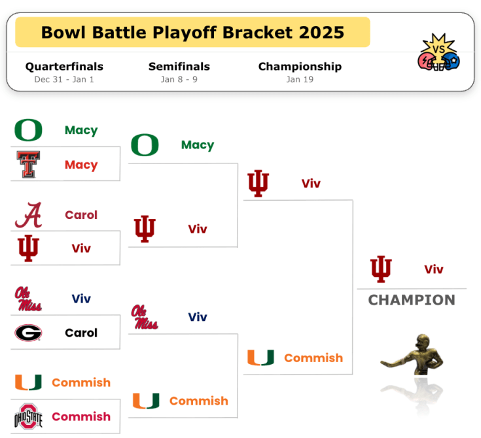Click Oregon logo in the semifinals round
Screen dimensions: 481x438
click(145, 145)
